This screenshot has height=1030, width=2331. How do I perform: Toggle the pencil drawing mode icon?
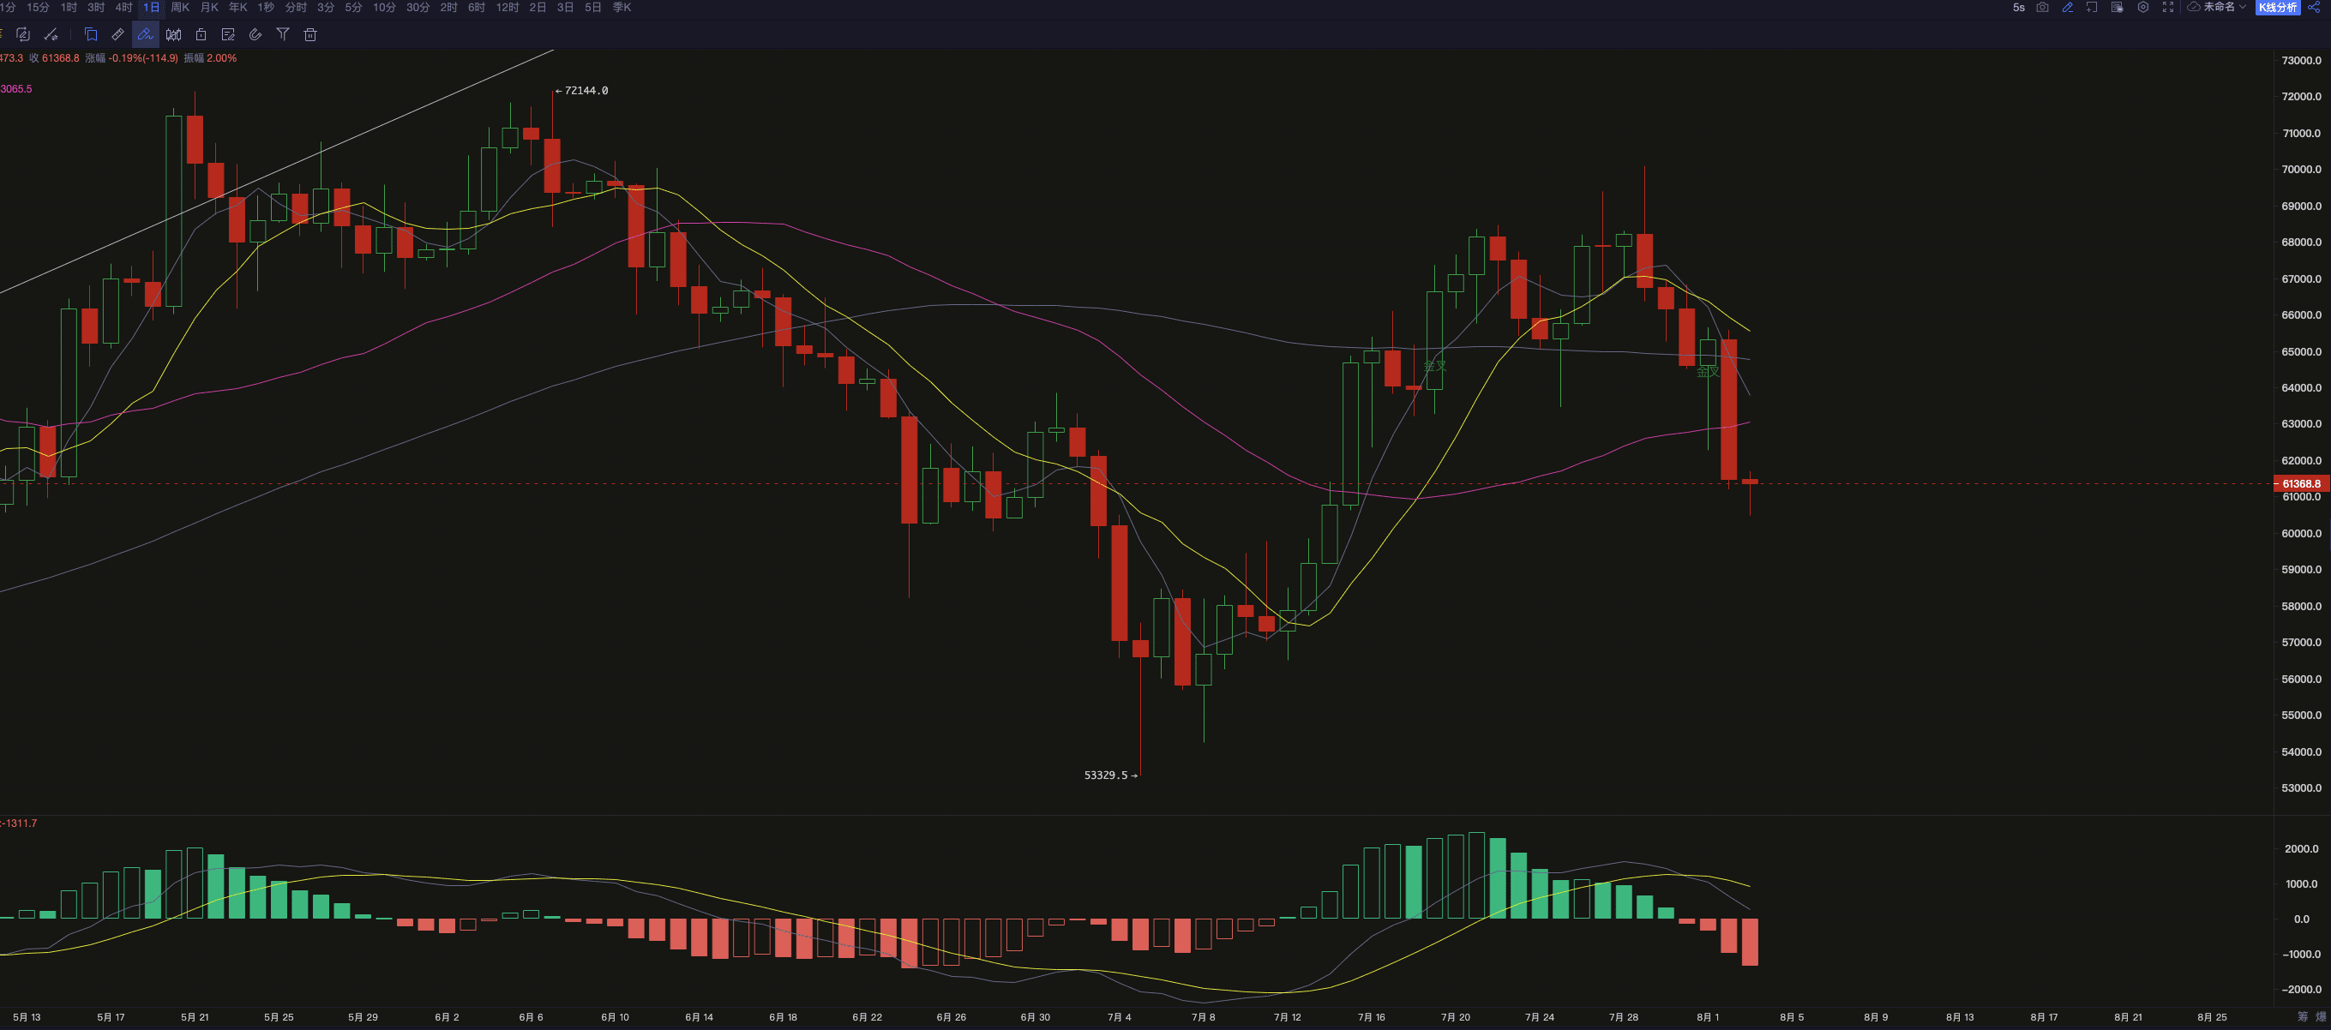(x=2068, y=7)
